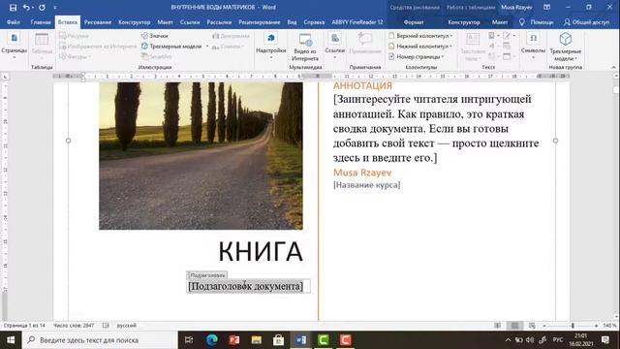Open the Формат contextual tab

pyautogui.click(x=414, y=22)
